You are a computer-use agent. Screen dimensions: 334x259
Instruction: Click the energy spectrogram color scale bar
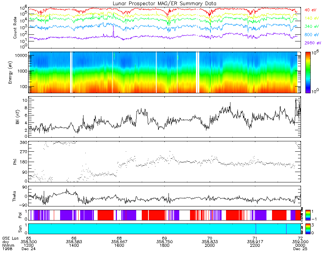tap(308, 73)
